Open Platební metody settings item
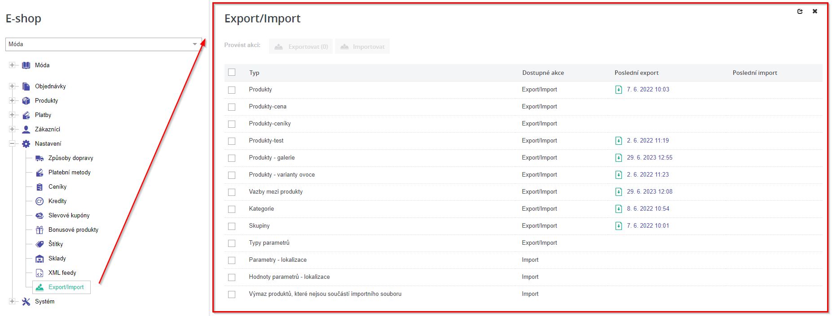This screenshot has width=832, height=316. [70, 173]
